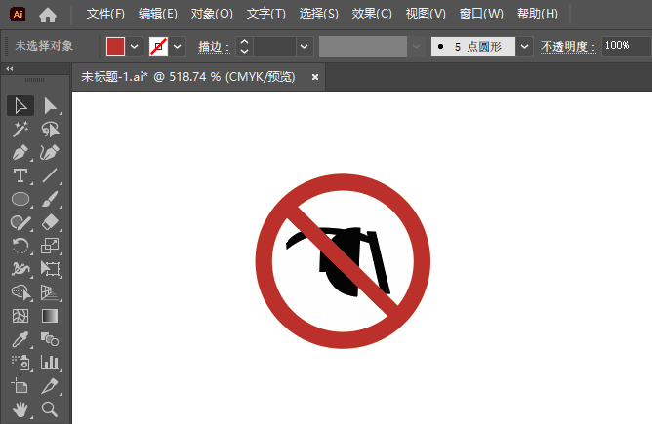Expand the fill color dropdown arrow
This screenshot has height=424, width=652.
[134, 46]
